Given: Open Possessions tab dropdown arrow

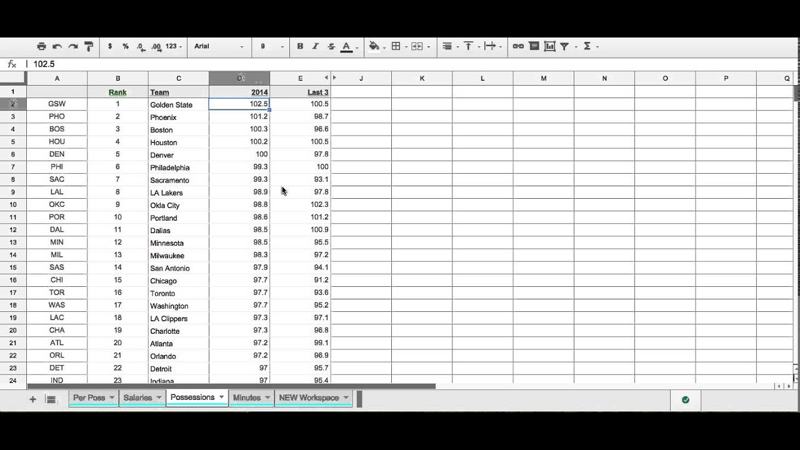Looking at the screenshot, I should coord(221,397).
